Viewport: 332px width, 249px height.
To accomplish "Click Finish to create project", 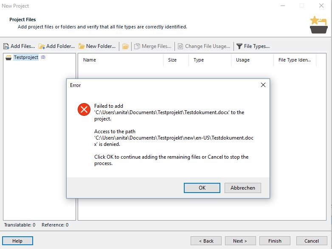I will click(x=275, y=241).
